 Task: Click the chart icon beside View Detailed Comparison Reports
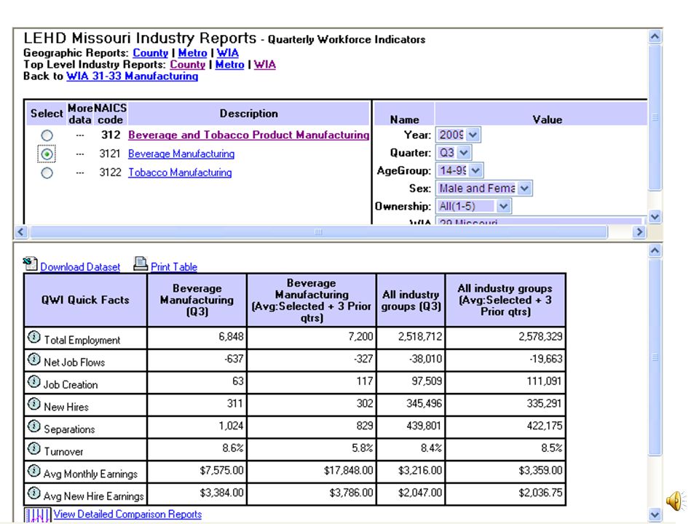point(38,515)
